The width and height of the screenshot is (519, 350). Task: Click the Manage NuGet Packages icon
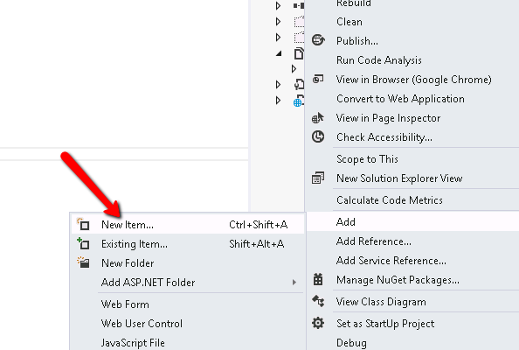pyautogui.click(x=318, y=279)
